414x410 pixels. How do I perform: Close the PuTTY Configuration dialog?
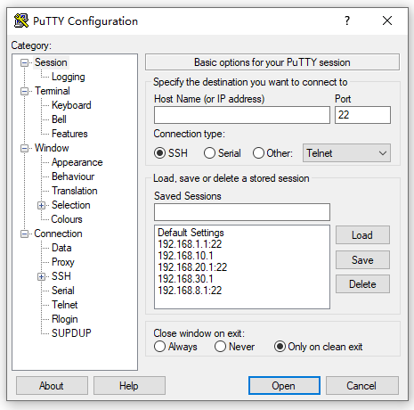click(x=387, y=20)
